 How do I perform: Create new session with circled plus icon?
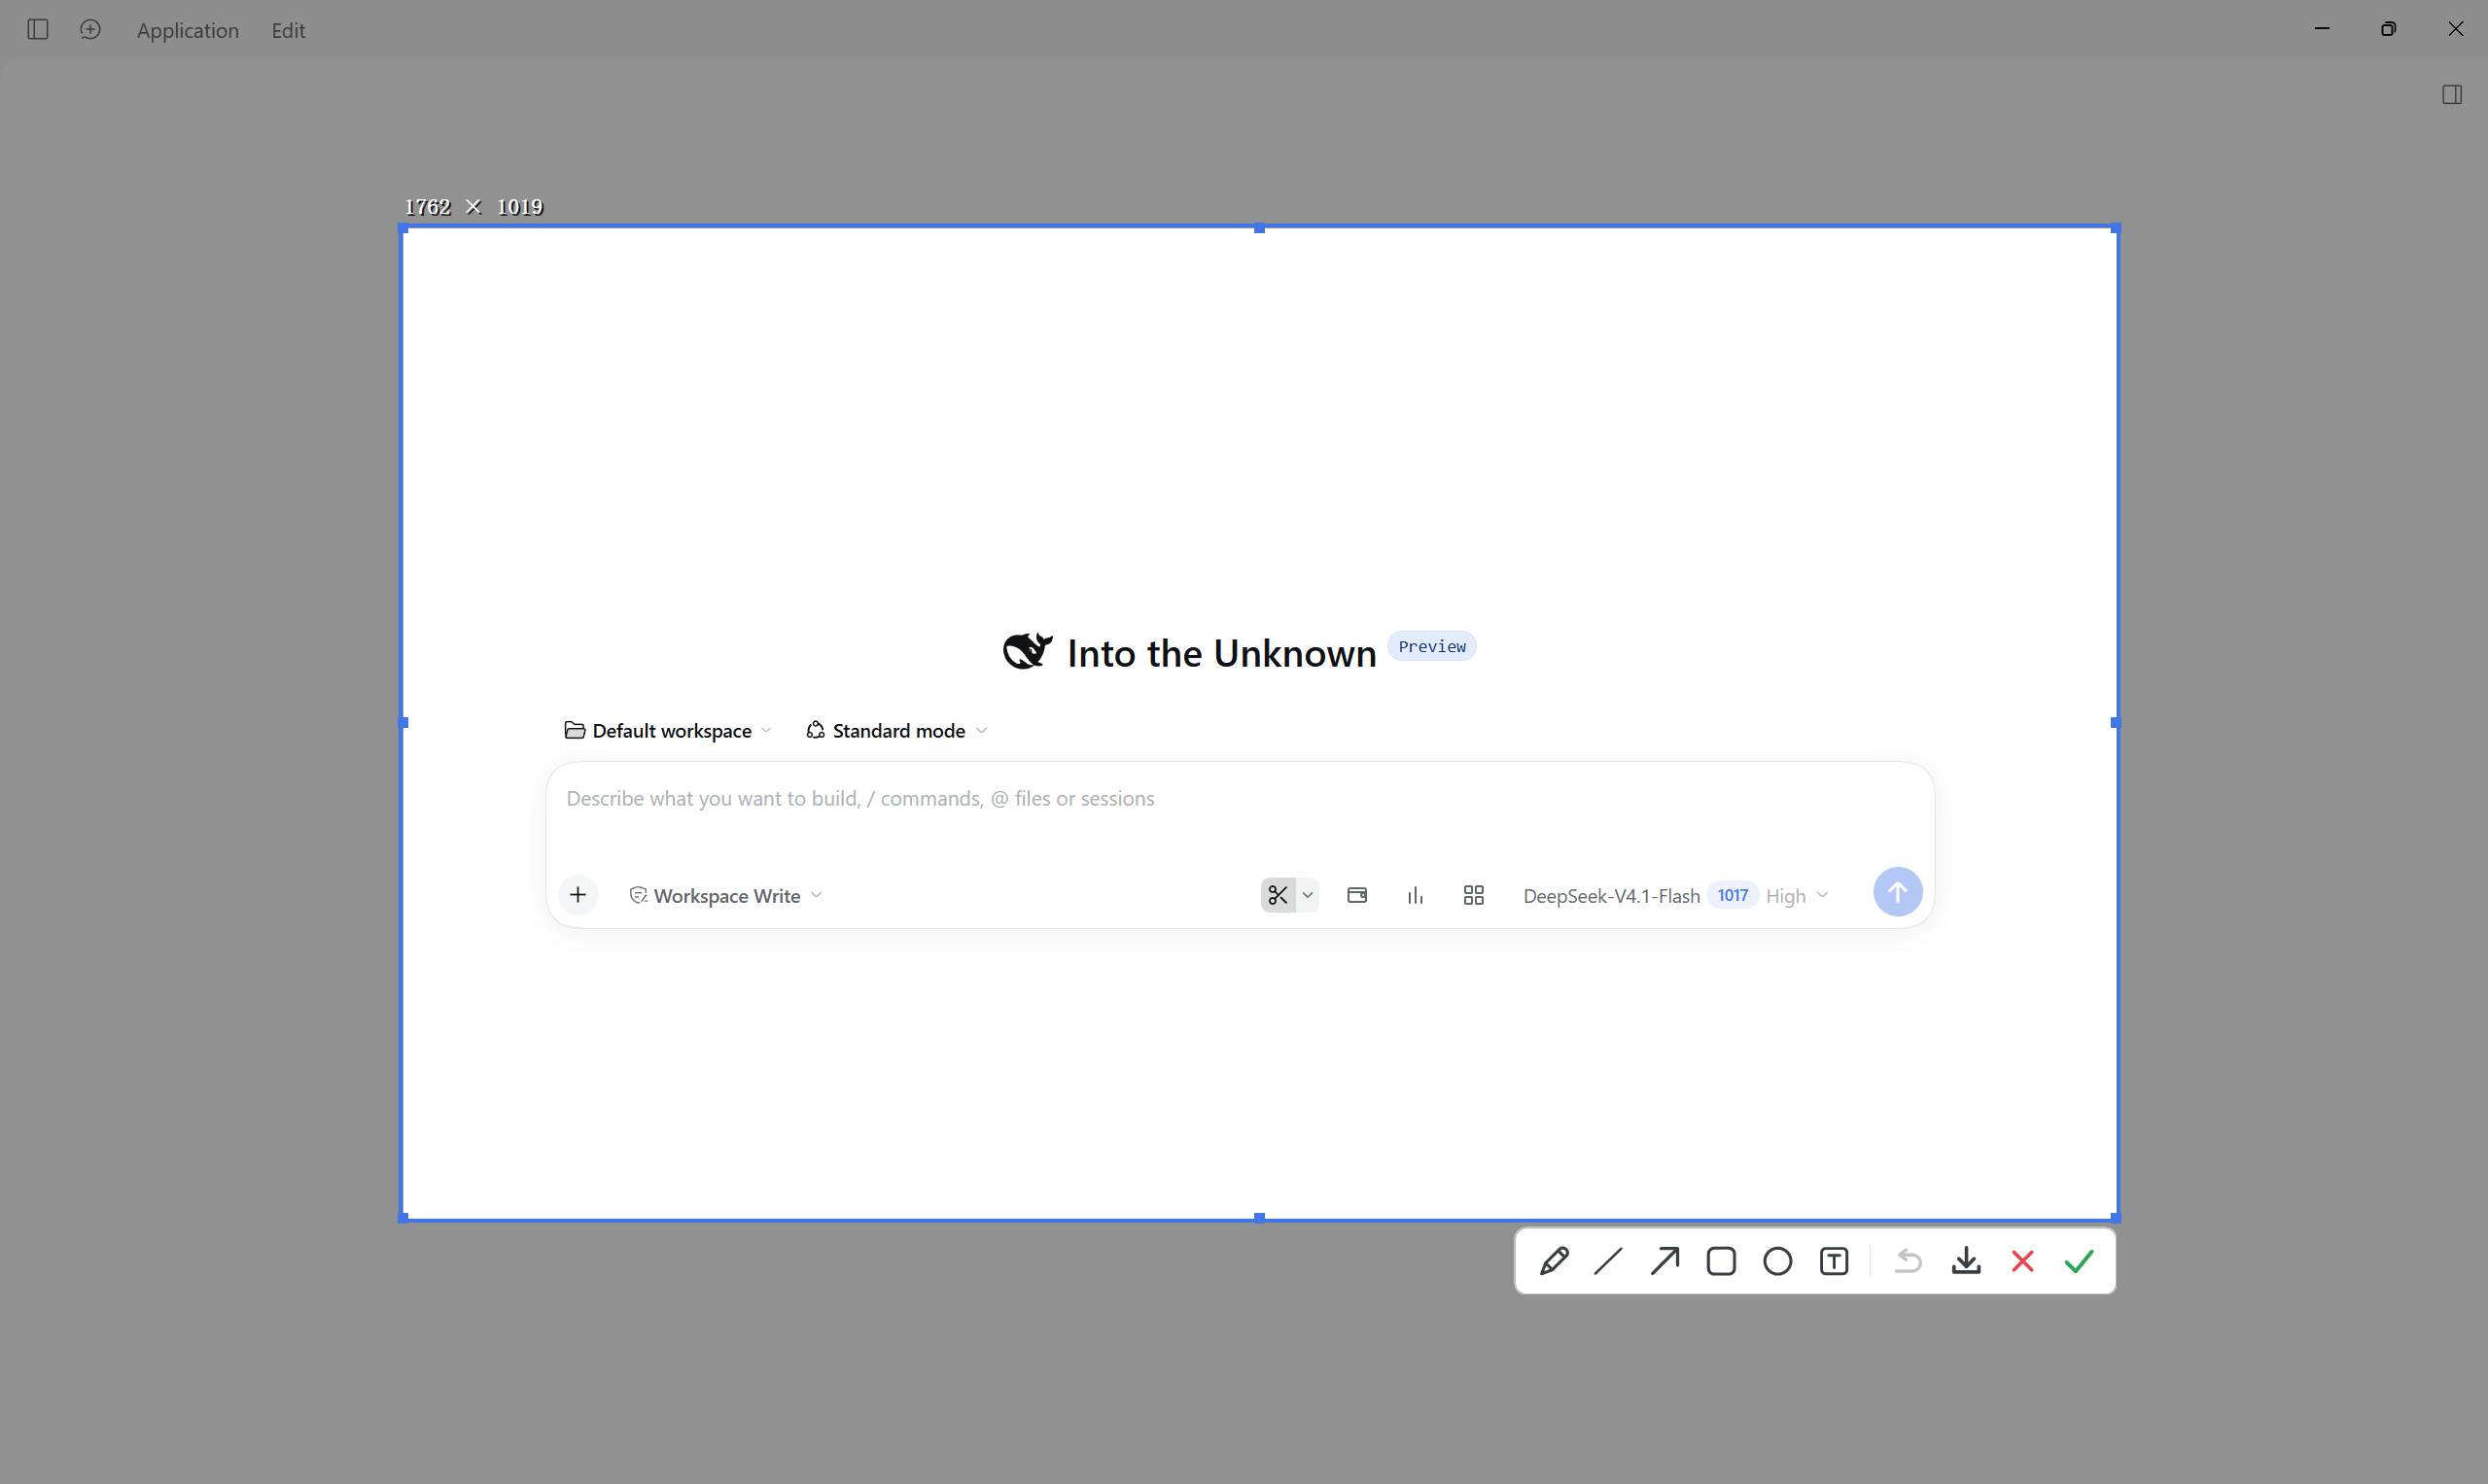(90, 30)
